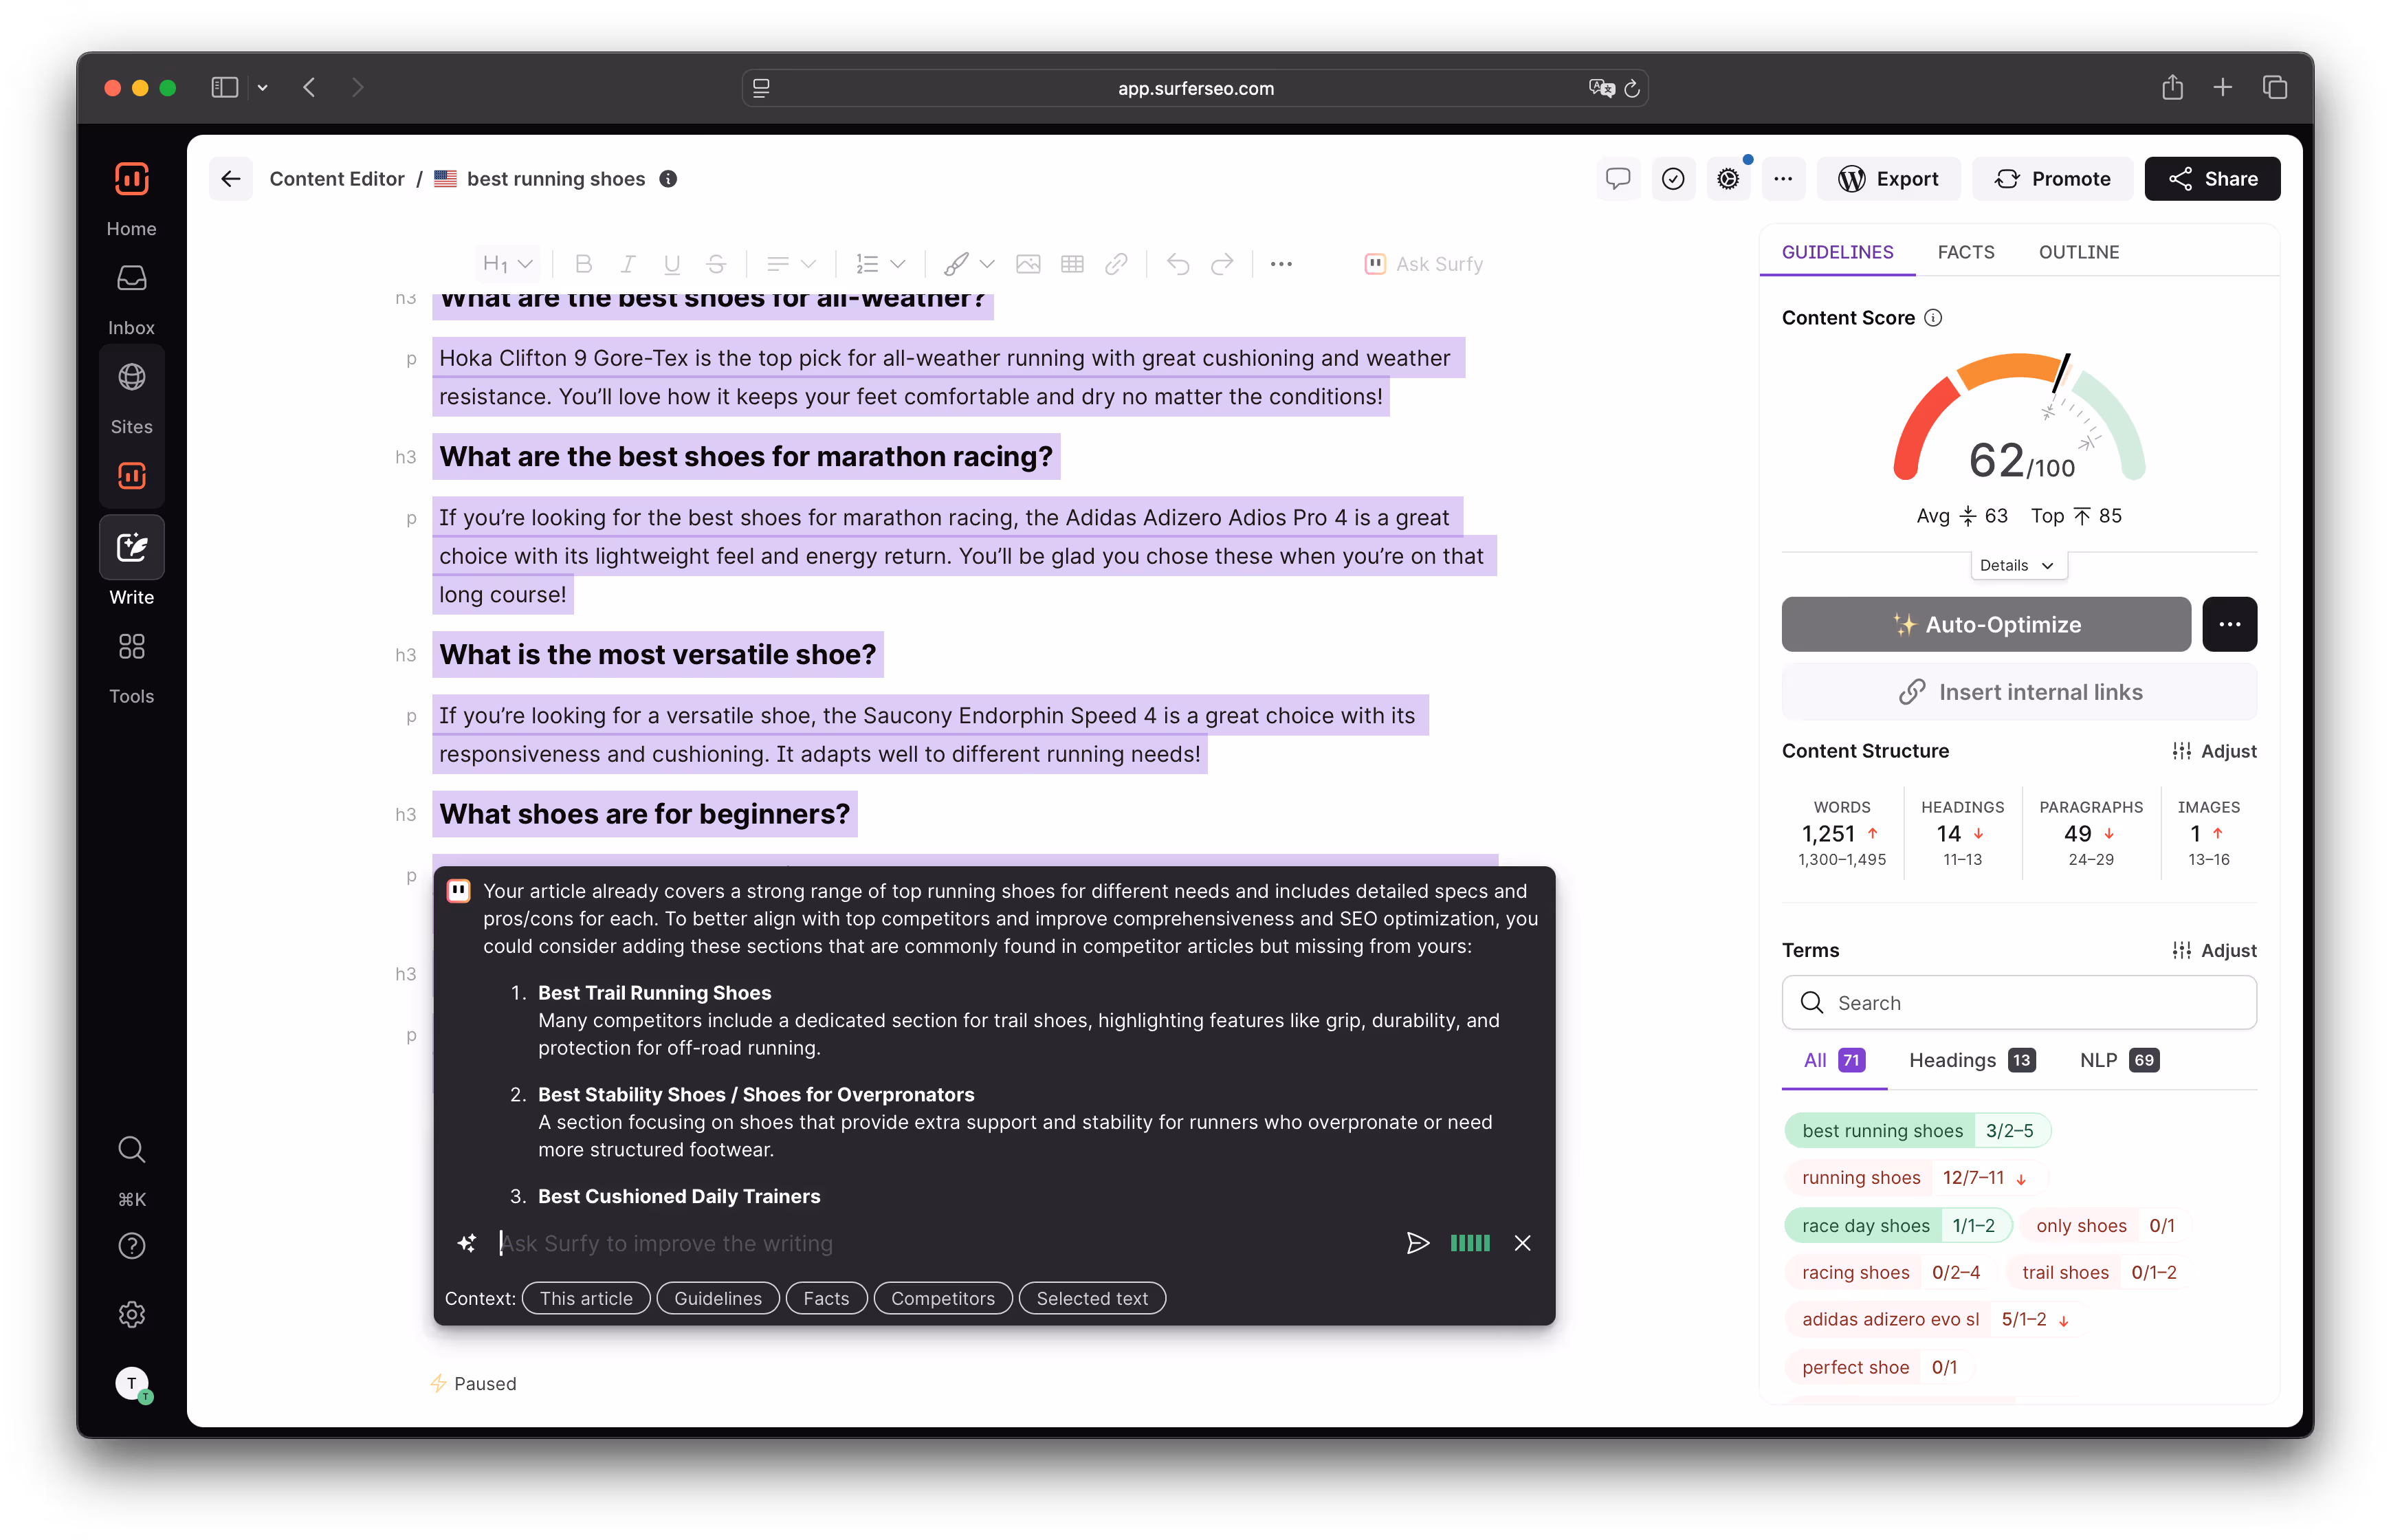This screenshot has width=2391, height=1540.
Task: Click the Bold formatting icon
Action: coord(584,264)
